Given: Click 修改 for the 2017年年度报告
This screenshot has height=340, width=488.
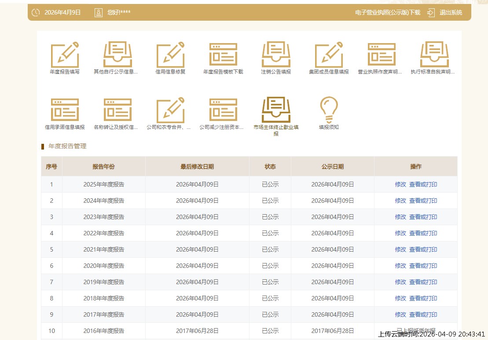Looking at the screenshot, I should coord(400,315).
